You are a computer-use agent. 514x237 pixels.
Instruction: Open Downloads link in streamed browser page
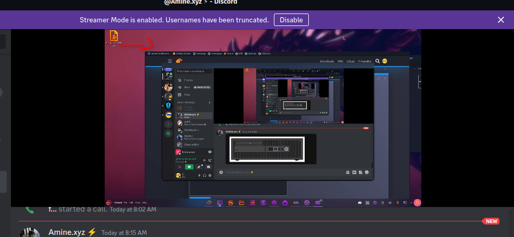(x=327, y=61)
